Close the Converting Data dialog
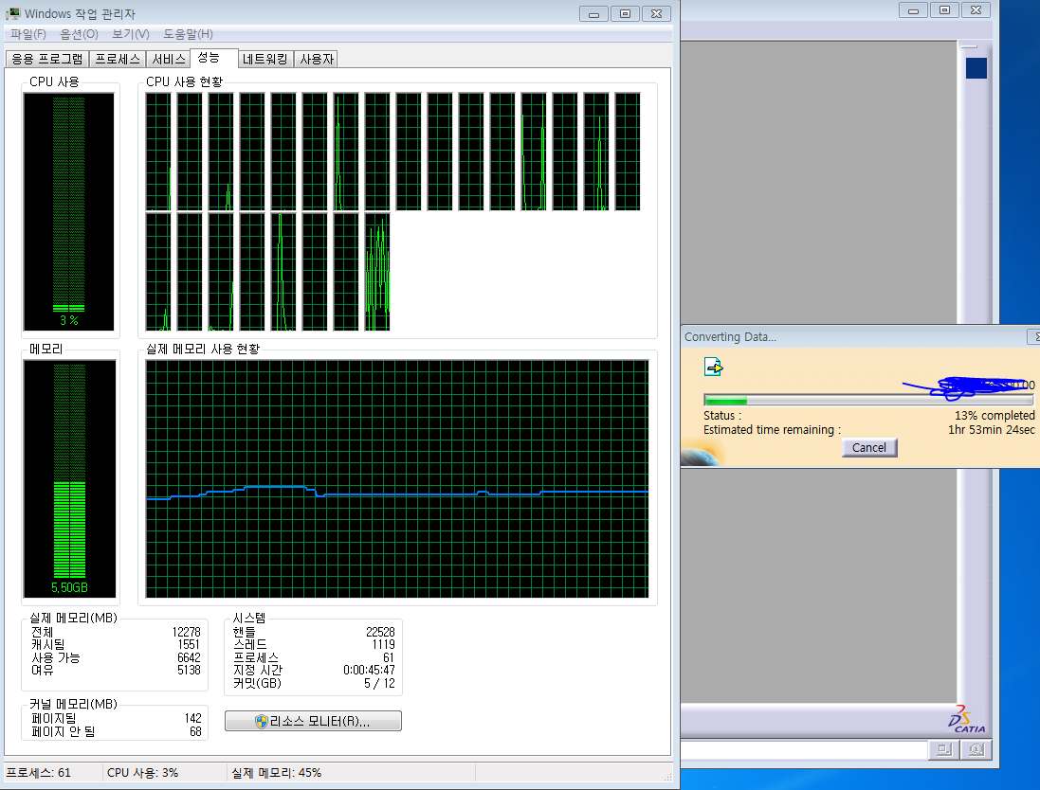The image size is (1040, 790). (x=1034, y=336)
